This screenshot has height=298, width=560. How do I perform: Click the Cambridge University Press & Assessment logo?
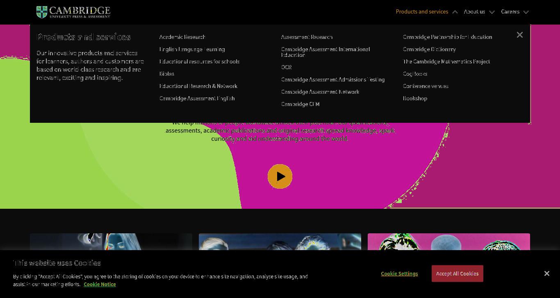click(x=73, y=12)
